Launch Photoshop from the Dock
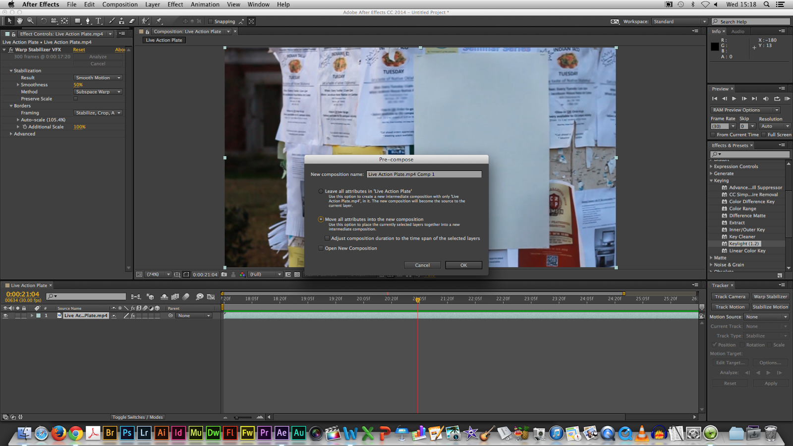The height and width of the screenshot is (446, 793). (x=127, y=433)
